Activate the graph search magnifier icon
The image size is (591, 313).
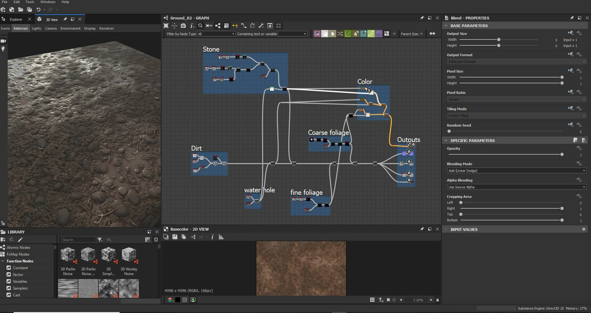pos(201,26)
